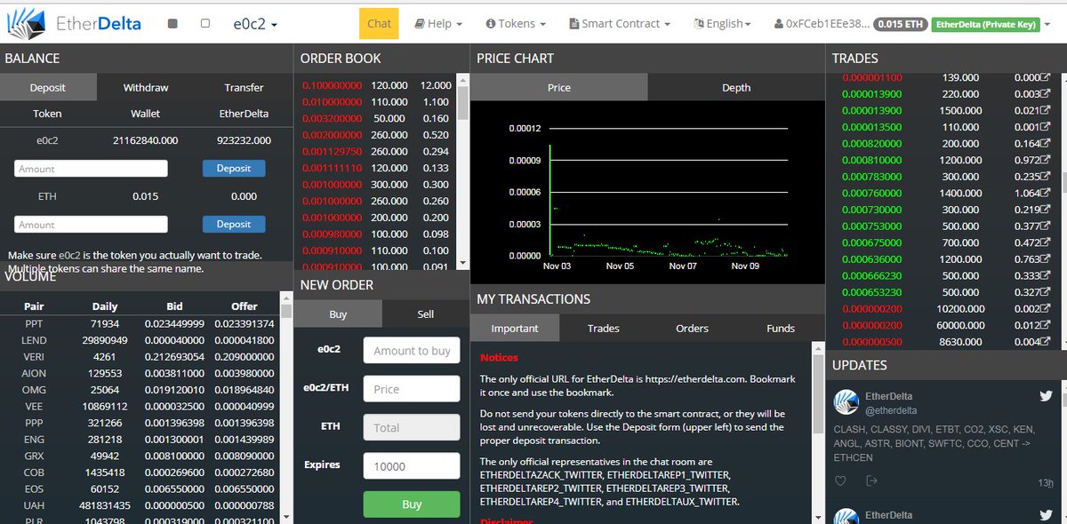Switch to light theme square icon
Screen dimensions: 1067x524
[205, 24]
